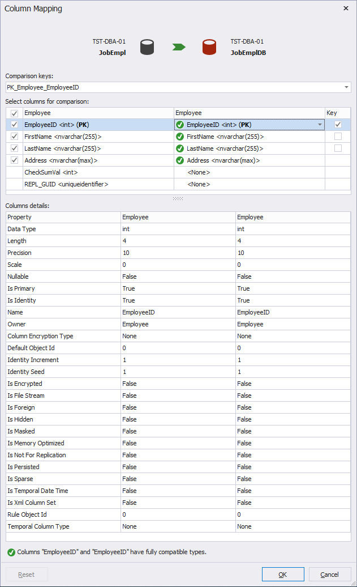357x587 pixels.
Task: Uncheck the FirstName column comparison checkbox
Action: (14, 137)
